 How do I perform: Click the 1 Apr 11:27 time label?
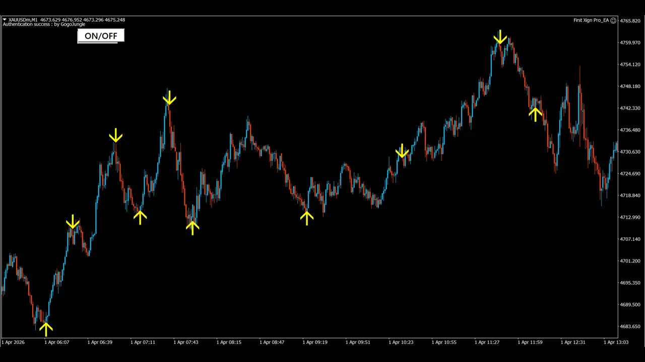[487, 342]
